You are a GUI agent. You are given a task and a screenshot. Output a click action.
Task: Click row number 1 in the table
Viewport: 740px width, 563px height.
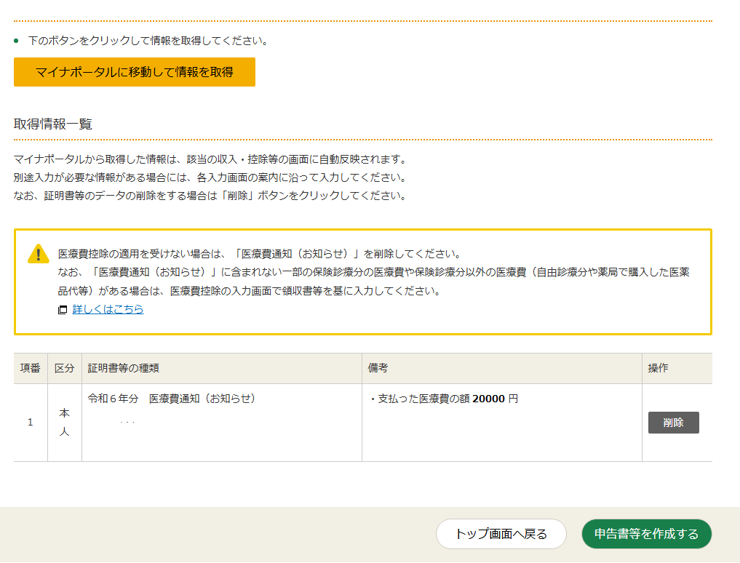coord(30,423)
